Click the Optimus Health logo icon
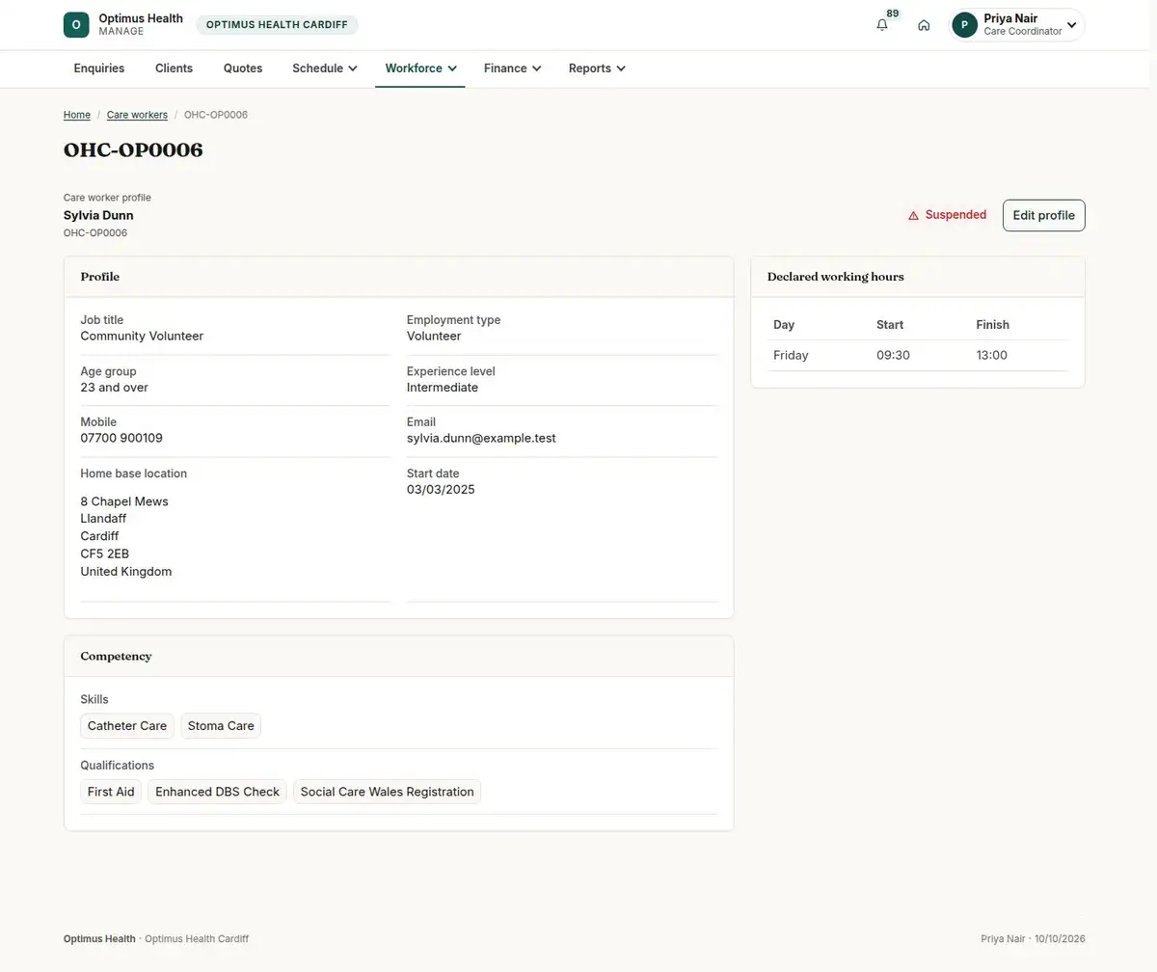Image resolution: width=1157 pixels, height=972 pixels. 76,25
